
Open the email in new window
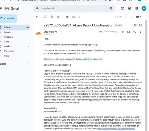140,25
